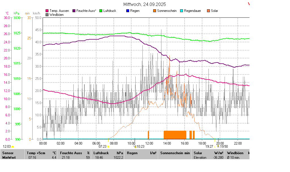Screen dimensions: 290x172
Task: Click the gray Windböen legend marker
Action: (47, 15)
